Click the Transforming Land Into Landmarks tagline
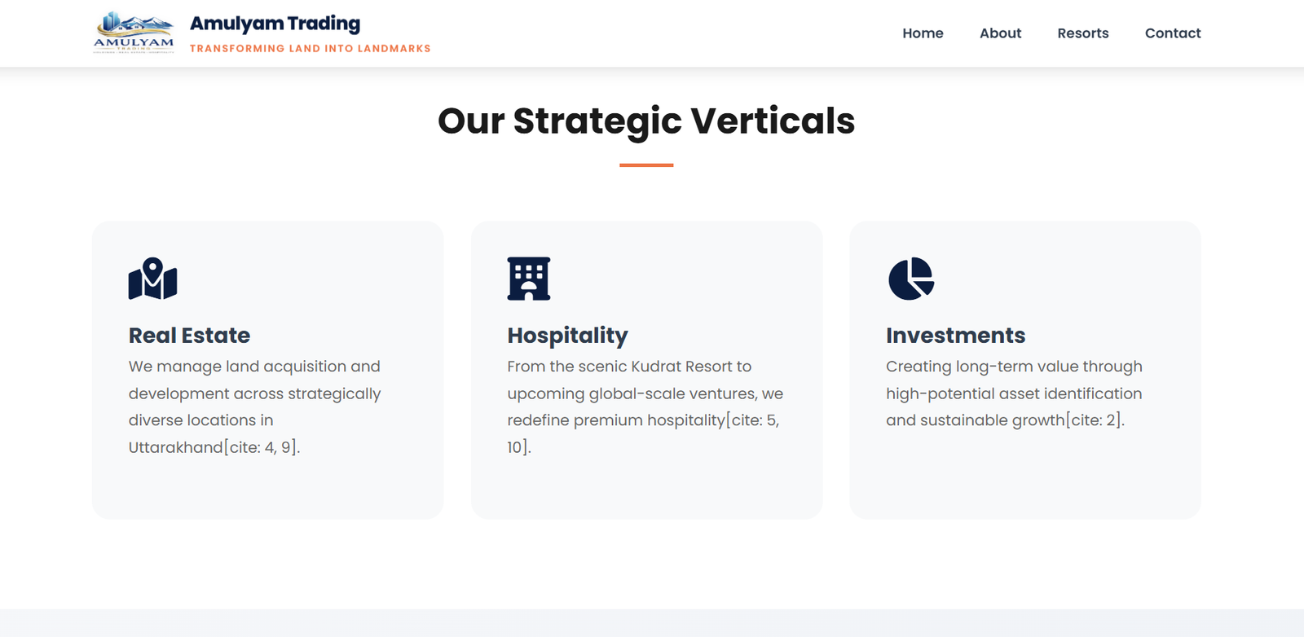The width and height of the screenshot is (1304, 637). click(x=310, y=49)
